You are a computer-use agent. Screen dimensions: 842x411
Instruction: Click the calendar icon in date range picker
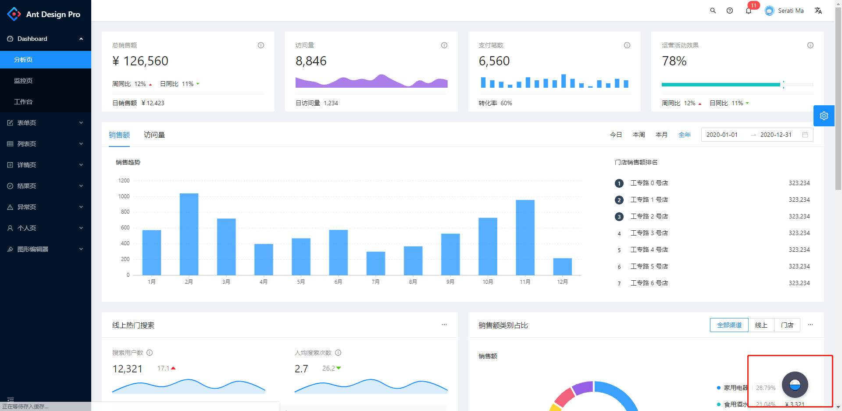click(805, 135)
